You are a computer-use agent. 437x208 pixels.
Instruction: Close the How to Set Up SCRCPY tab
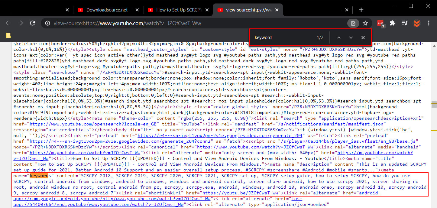(207, 10)
